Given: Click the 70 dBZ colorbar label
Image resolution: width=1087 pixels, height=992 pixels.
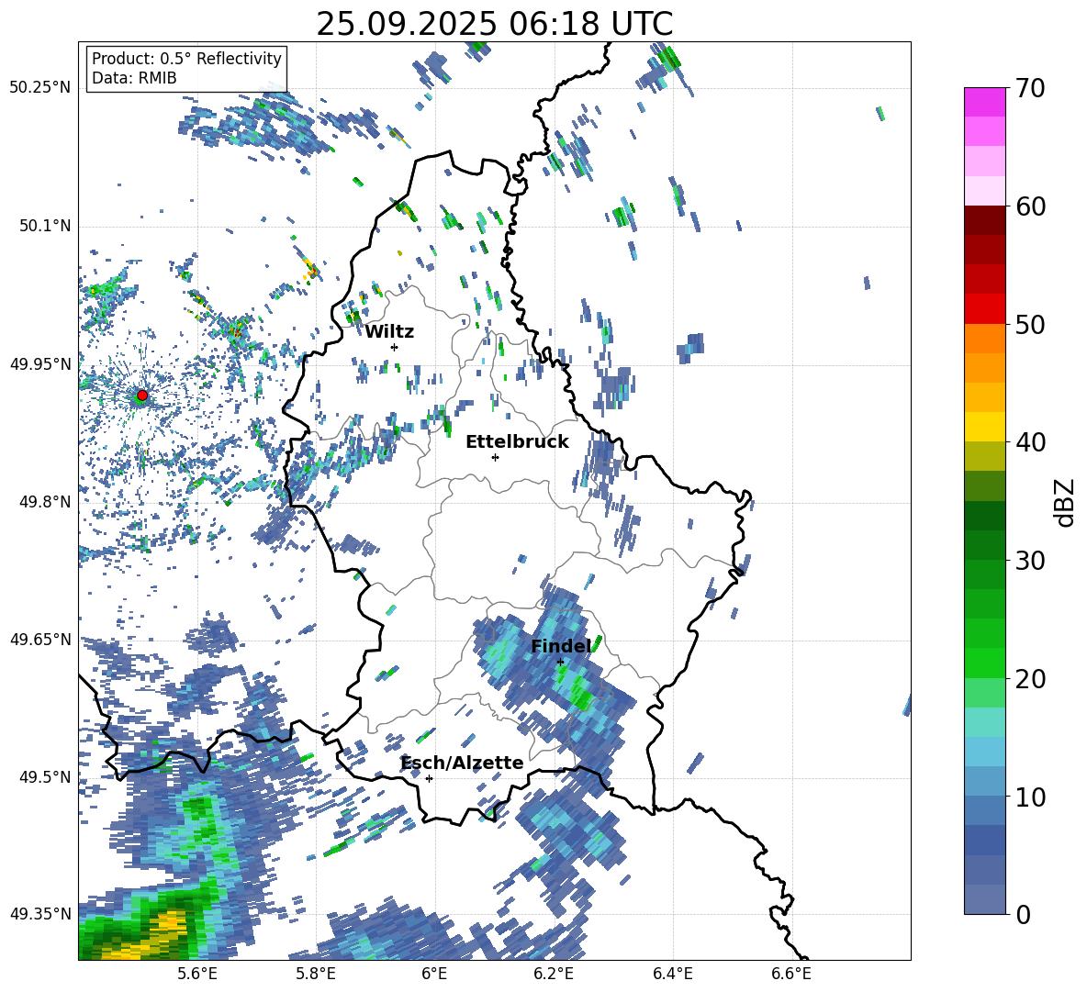Looking at the screenshot, I should tap(1030, 88).
